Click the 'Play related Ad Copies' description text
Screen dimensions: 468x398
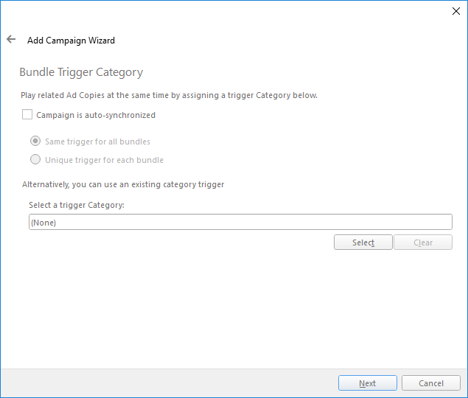pyautogui.click(x=169, y=95)
